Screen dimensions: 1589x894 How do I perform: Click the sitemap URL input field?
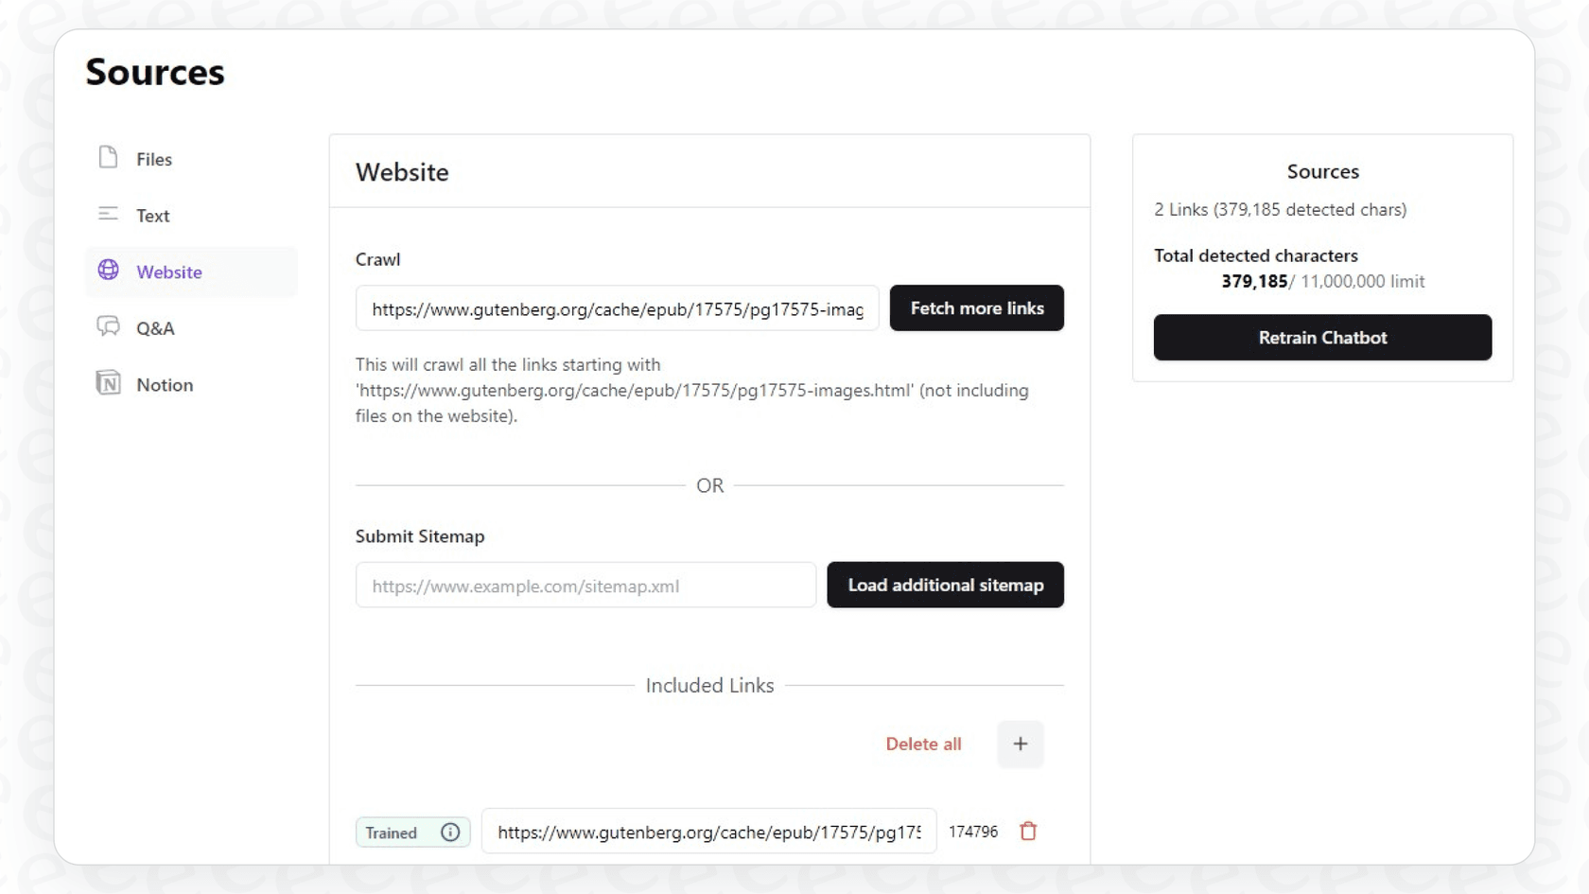point(585,585)
